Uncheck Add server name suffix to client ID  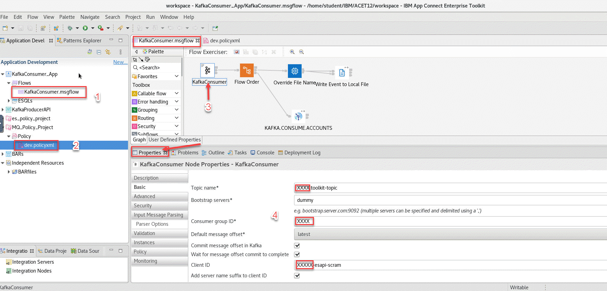[x=297, y=276]
